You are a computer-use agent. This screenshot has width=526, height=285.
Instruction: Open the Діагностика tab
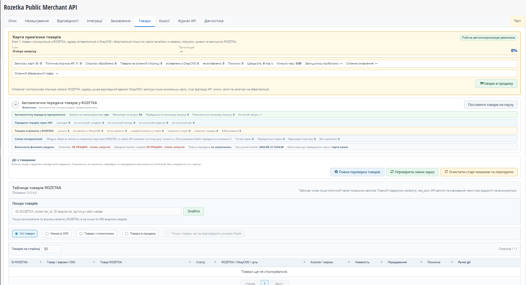pyautogui.click(x=214, y=21)
